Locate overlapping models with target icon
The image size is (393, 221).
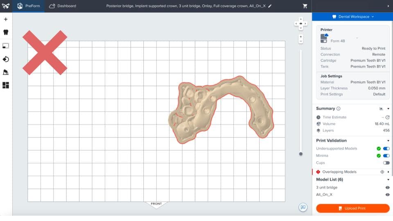pyautogui.click(x=382, y=172)
